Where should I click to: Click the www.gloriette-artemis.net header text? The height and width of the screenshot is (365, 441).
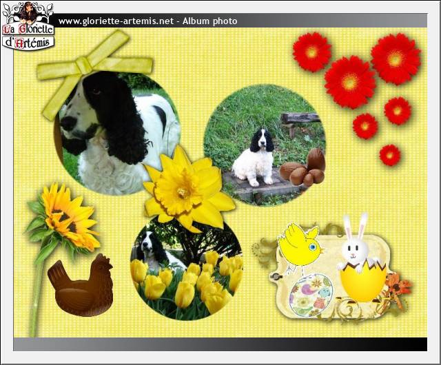pyautogui.click(x=116, y=21)
